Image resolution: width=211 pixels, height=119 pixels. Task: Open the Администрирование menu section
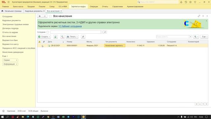(135, 7)
